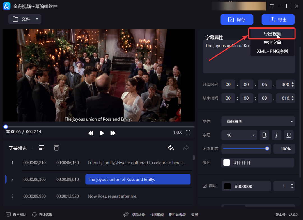
Task: Click the fast-forward playback icon
Action: point(113,133)
